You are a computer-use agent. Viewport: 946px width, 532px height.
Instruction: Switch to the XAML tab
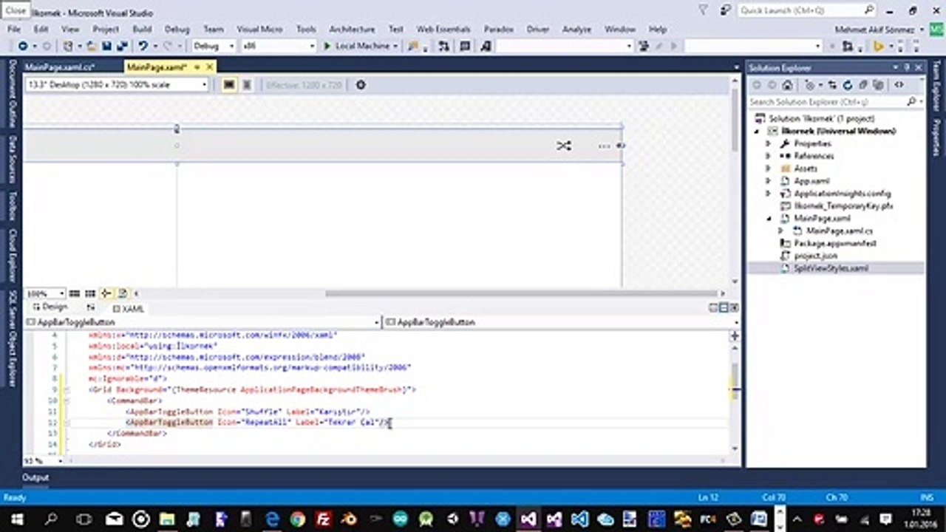127,309
